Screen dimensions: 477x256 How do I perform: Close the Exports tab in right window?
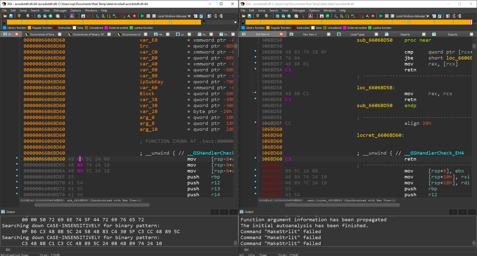tap(471, 34)
